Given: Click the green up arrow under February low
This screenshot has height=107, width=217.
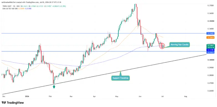Looking at the screenshot, I should tap(54, 87).
